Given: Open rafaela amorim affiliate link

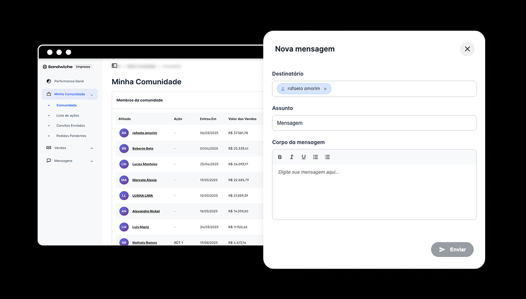Looking at the screenshot, I should click(x=145, y=133).
